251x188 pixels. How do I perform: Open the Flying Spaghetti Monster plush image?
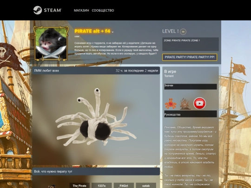[x=96, y=119]
